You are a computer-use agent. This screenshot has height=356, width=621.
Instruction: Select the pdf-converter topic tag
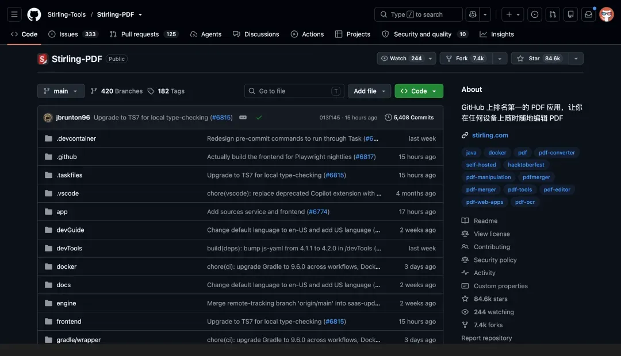[x=557, y=153]
